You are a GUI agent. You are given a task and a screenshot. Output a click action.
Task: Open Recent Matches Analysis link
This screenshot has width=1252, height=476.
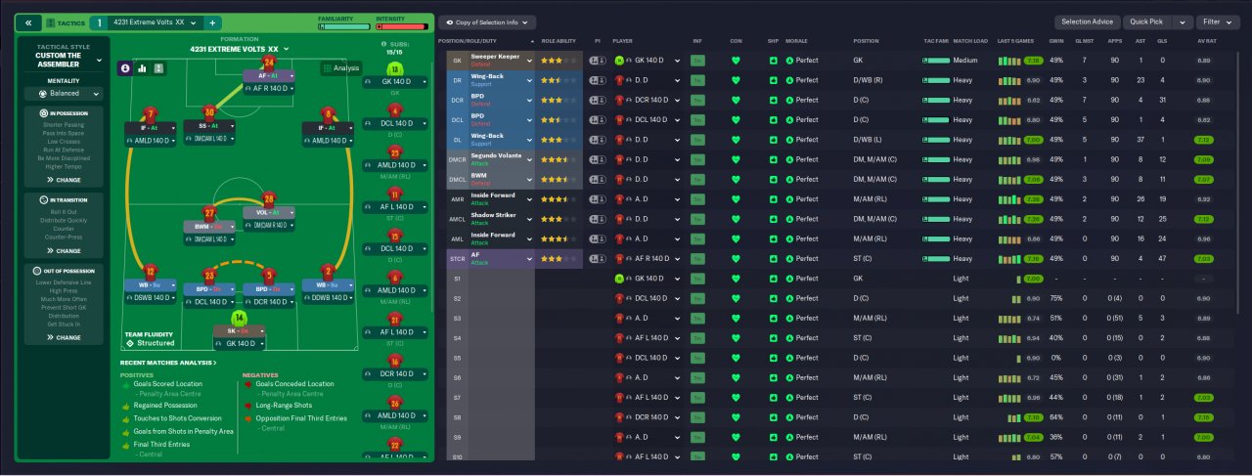point(168,363)
